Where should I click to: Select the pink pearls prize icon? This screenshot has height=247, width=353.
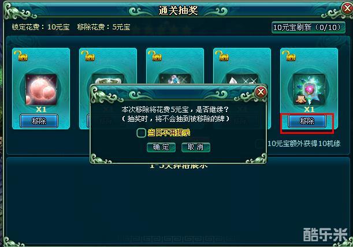pyautogui.click(x=41, y=89)
